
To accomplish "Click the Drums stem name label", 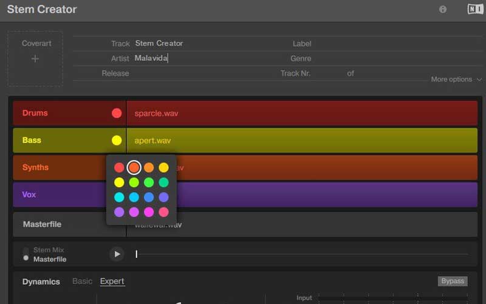I will [35, 113].
